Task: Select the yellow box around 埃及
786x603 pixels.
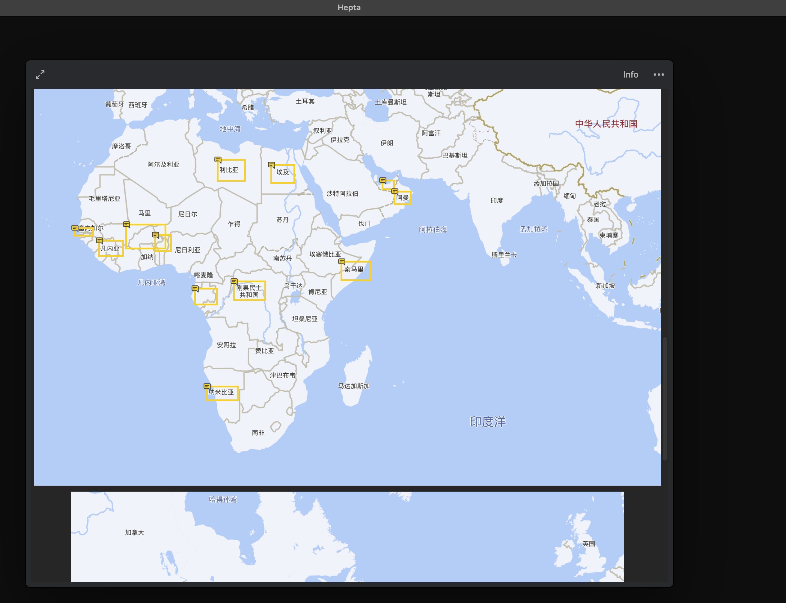Action: click(283, 174)
